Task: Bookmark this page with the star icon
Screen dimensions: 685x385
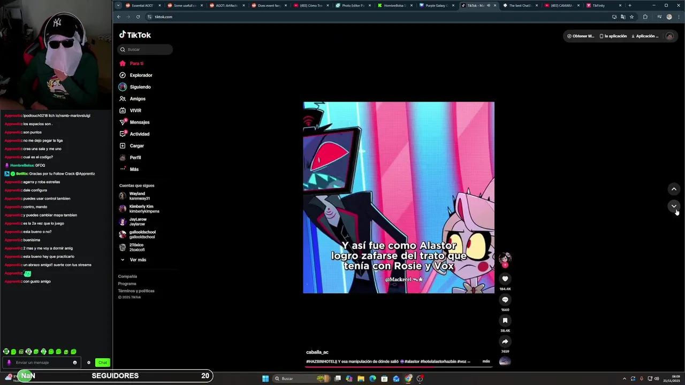Action: pos(631,17)
